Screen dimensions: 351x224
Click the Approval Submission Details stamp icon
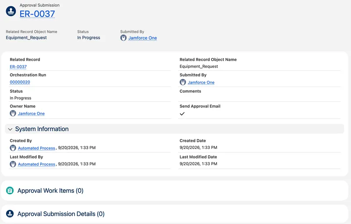pyautogui.click(x=10, y=214)
